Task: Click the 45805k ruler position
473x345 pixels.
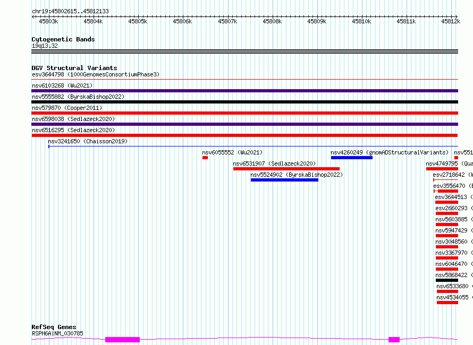Action: [138, 21]
